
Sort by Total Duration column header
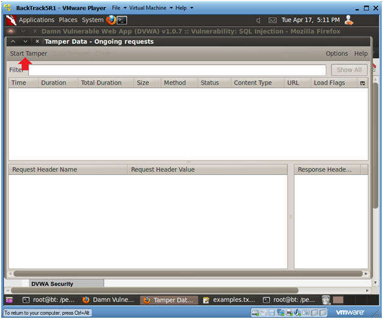pos(106,83)
